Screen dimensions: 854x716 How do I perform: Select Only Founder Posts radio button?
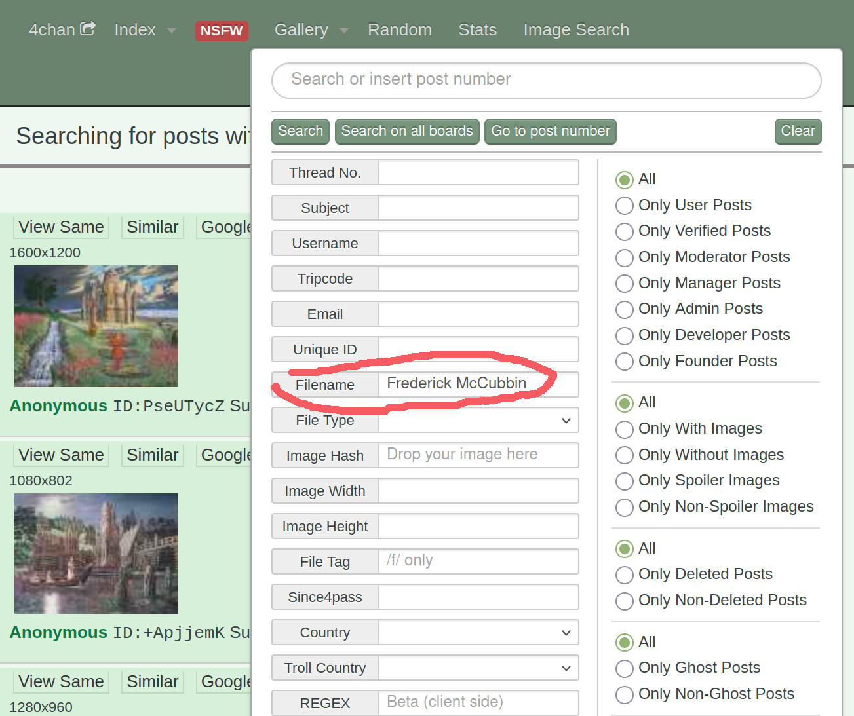pyautogui.click(x=625, y=362)
